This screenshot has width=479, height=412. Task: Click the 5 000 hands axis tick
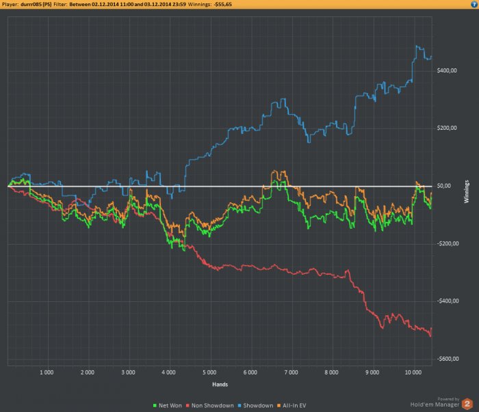[209, 372]
